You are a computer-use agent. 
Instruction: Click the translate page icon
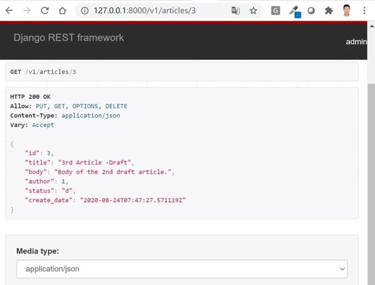coord(235,10)
